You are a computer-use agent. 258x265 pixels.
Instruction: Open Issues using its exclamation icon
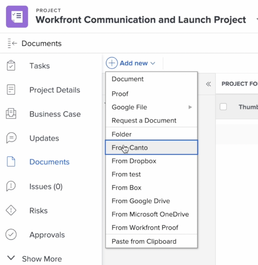pos(11,186)
